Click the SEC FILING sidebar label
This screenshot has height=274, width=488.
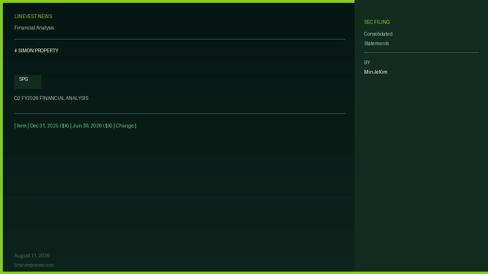tap(377, 22)
